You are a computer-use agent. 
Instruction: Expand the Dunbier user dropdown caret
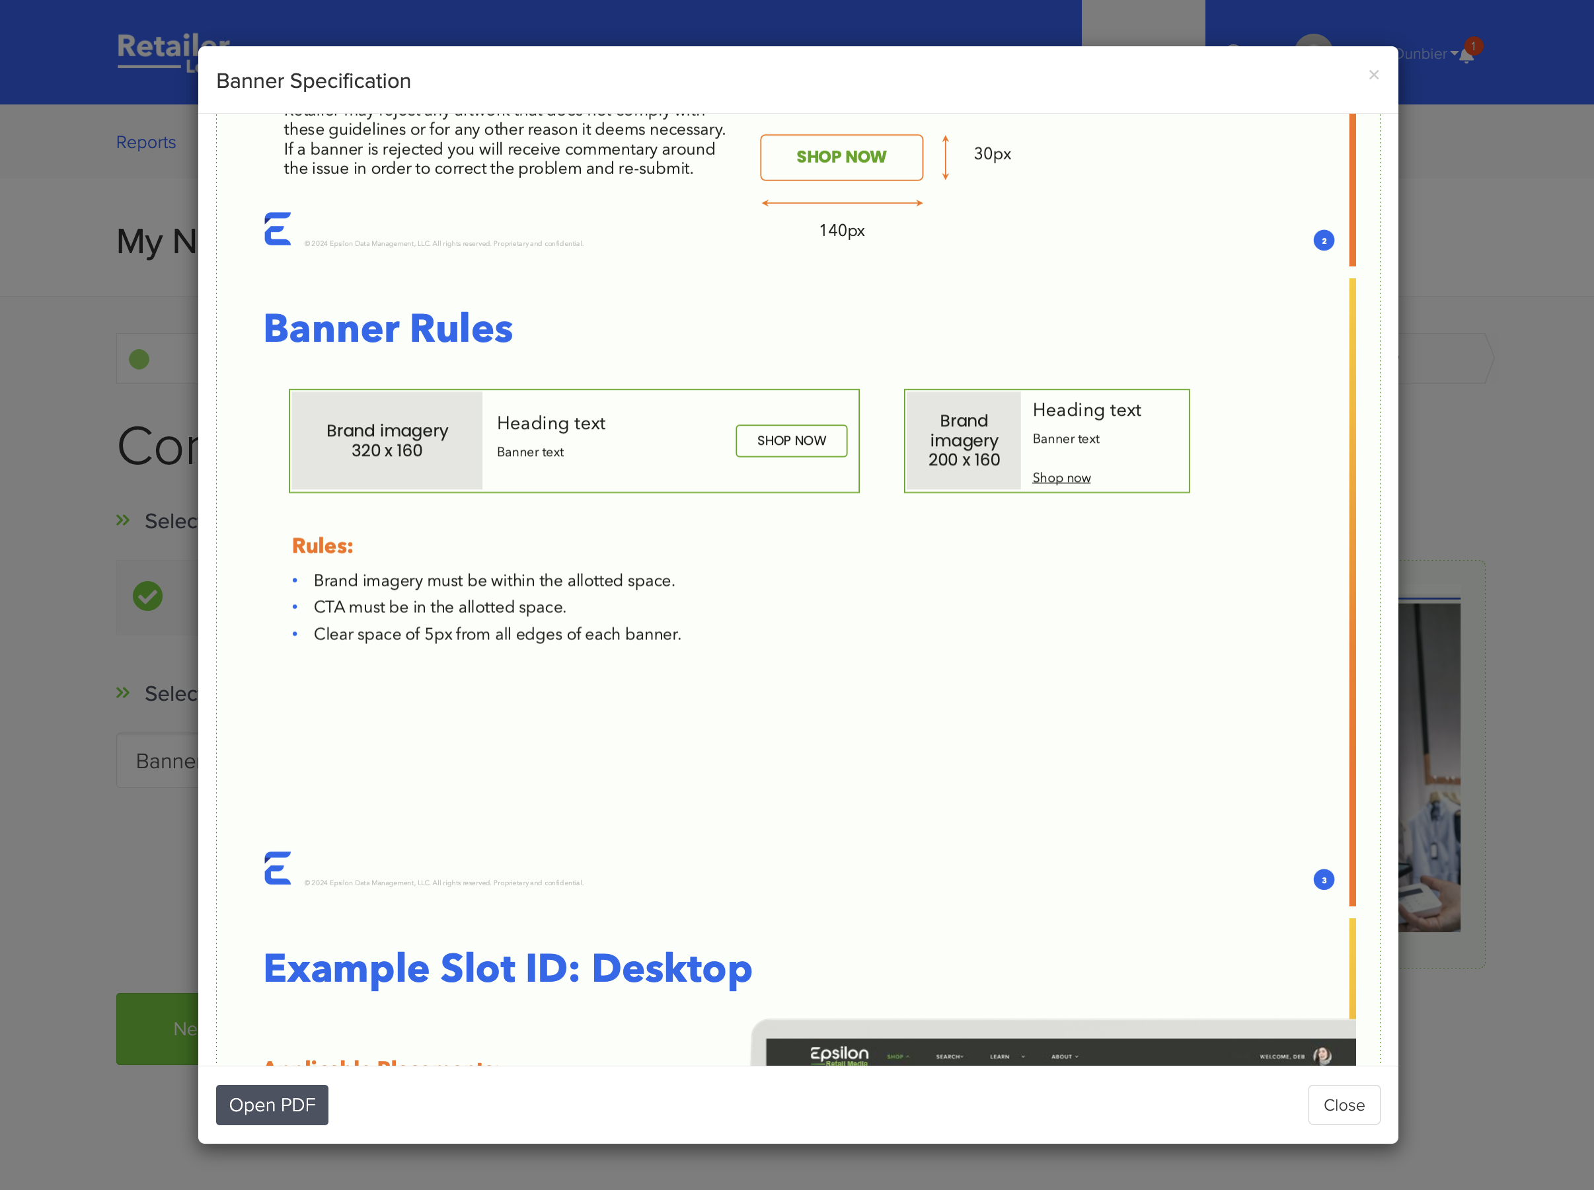tap(1454, 54)
